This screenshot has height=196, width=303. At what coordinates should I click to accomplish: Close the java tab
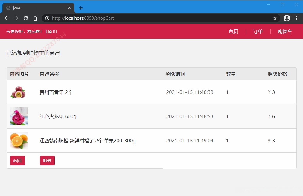click(x=69, y=8)
